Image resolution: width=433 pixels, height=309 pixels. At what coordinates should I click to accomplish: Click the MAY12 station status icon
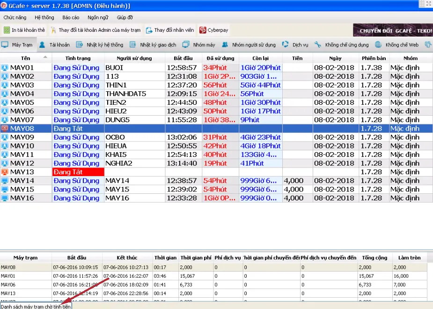tap(5, 163)
